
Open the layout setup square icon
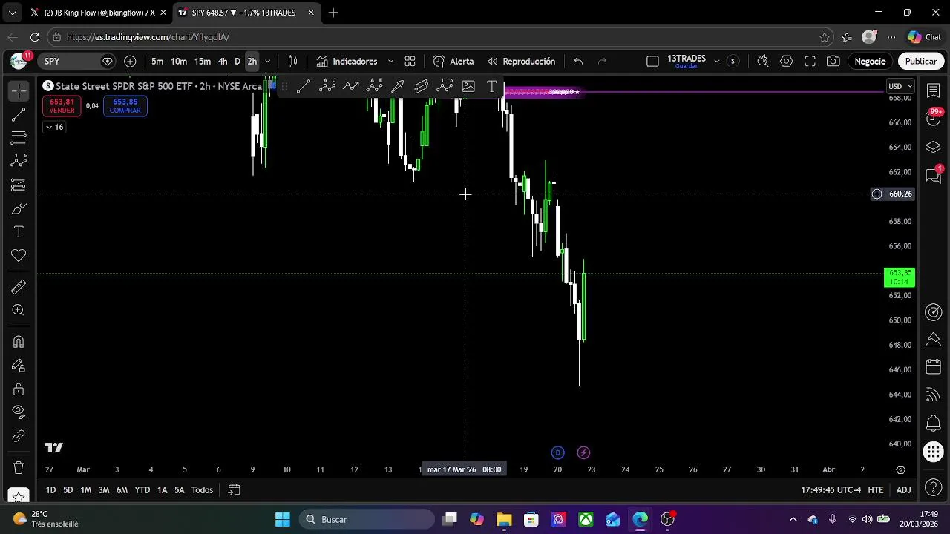[x=652, y=62]
